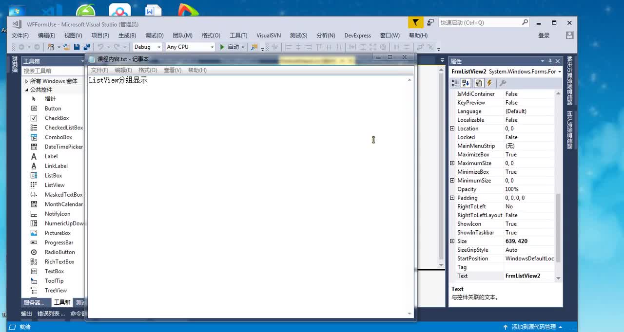Show Events via the lightning bolt icon
This screenshot has width=624, height=332.
tap(489, 83)
